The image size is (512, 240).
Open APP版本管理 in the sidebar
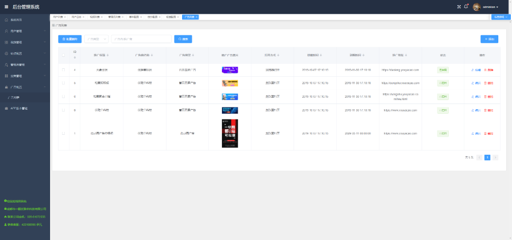(x=25, y=108)
